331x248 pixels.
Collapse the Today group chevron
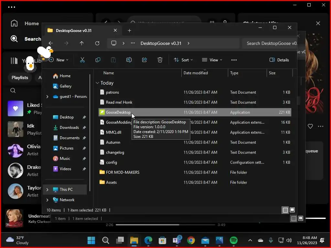(x=97, y=83)
